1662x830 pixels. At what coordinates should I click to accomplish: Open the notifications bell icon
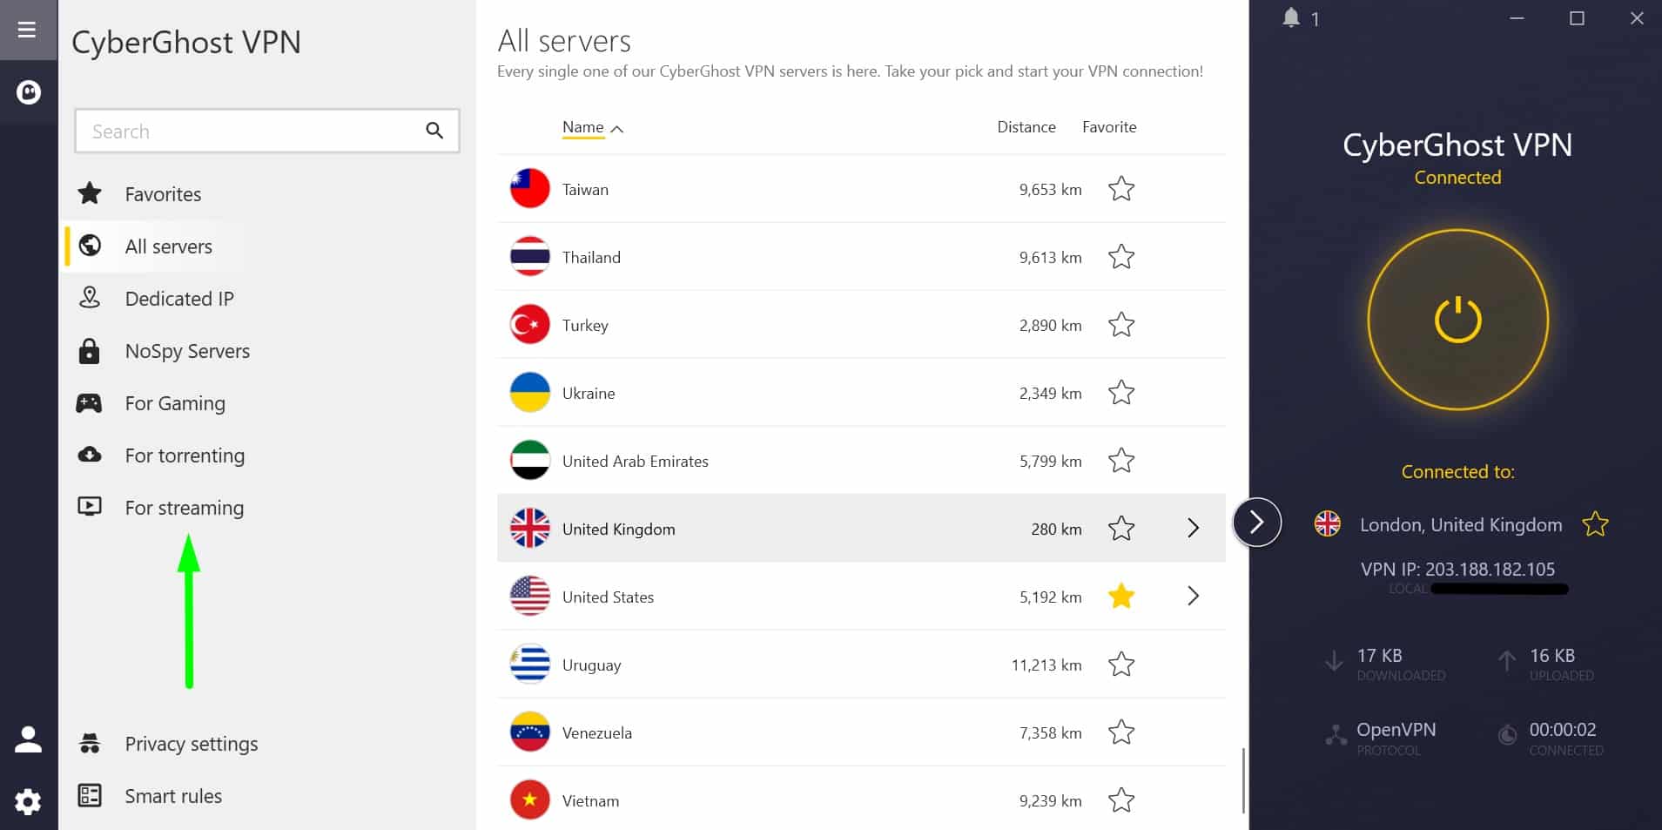pyautogui.click(x=1291, y=17)
